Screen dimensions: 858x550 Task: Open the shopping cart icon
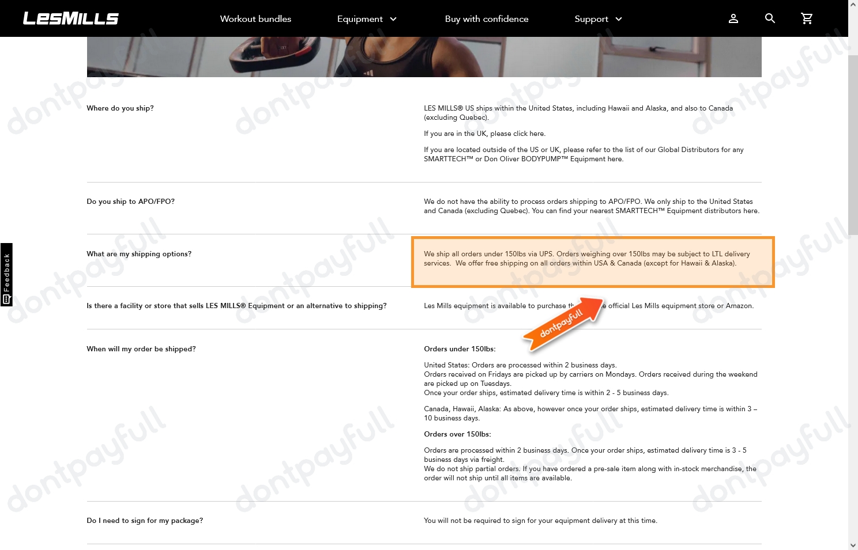coord(807,18)
